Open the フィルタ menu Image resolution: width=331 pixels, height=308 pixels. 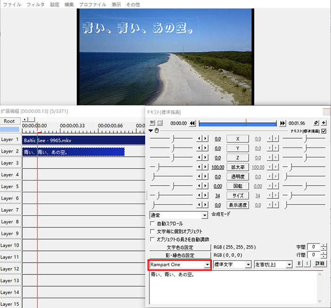click(36, 4)
